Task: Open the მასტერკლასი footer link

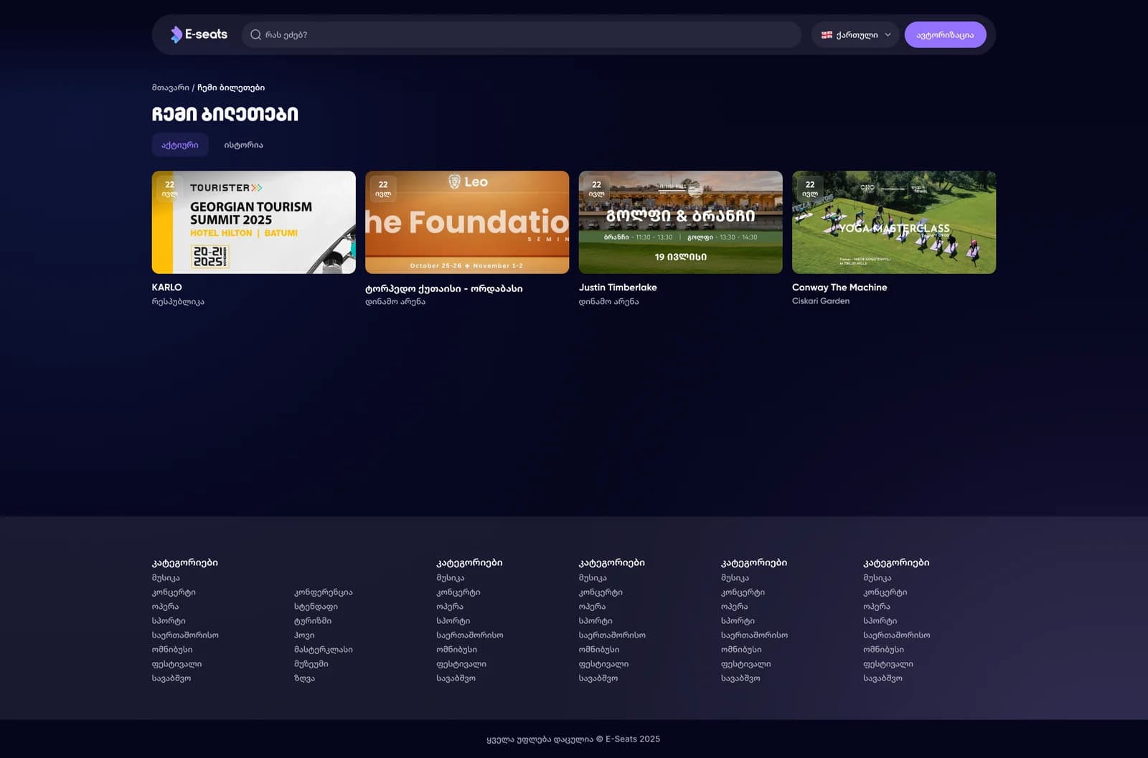Action: [323, 650]
